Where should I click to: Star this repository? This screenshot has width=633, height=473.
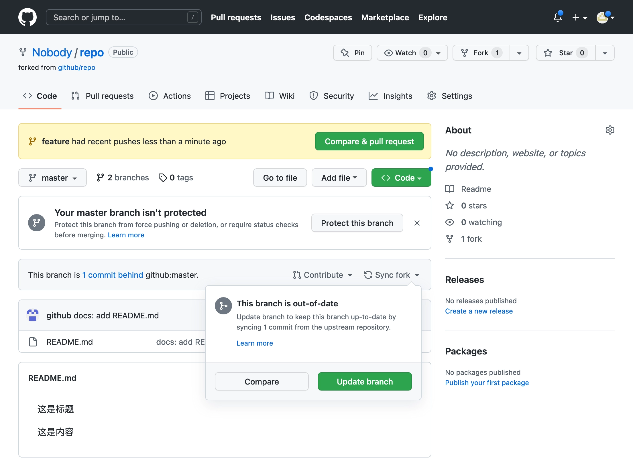pyautogui.click(x=565, y=53)
